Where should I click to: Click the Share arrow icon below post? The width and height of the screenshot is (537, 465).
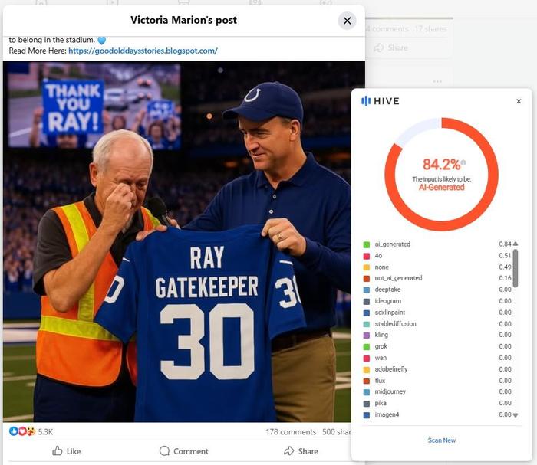pyautogui.click(x=289, y=451)
